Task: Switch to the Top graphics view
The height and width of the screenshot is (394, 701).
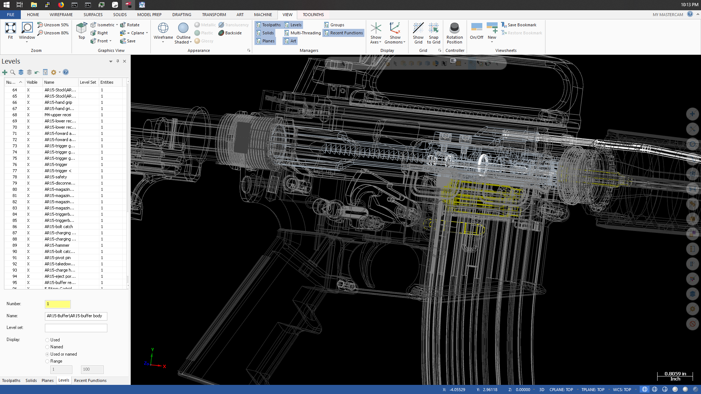Action: pyautogui.click(x=81, y=31)
